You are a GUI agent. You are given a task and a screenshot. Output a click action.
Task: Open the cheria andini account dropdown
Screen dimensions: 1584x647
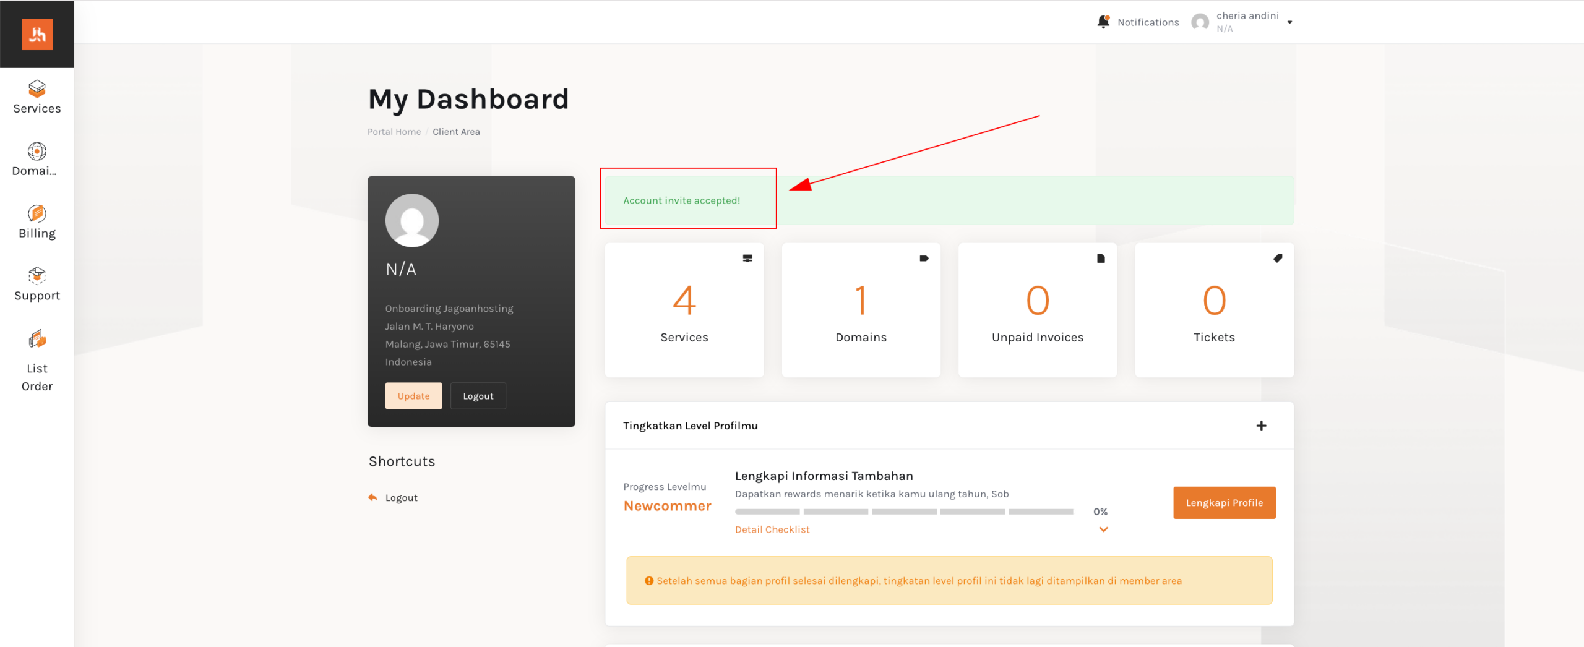tap(1289, 22)
